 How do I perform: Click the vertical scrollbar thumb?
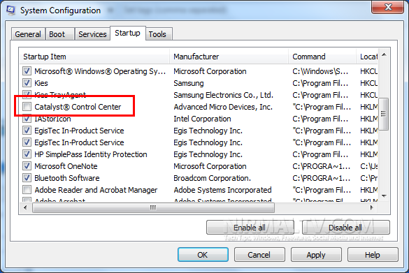pyautogui.click(x=384, y=114)
